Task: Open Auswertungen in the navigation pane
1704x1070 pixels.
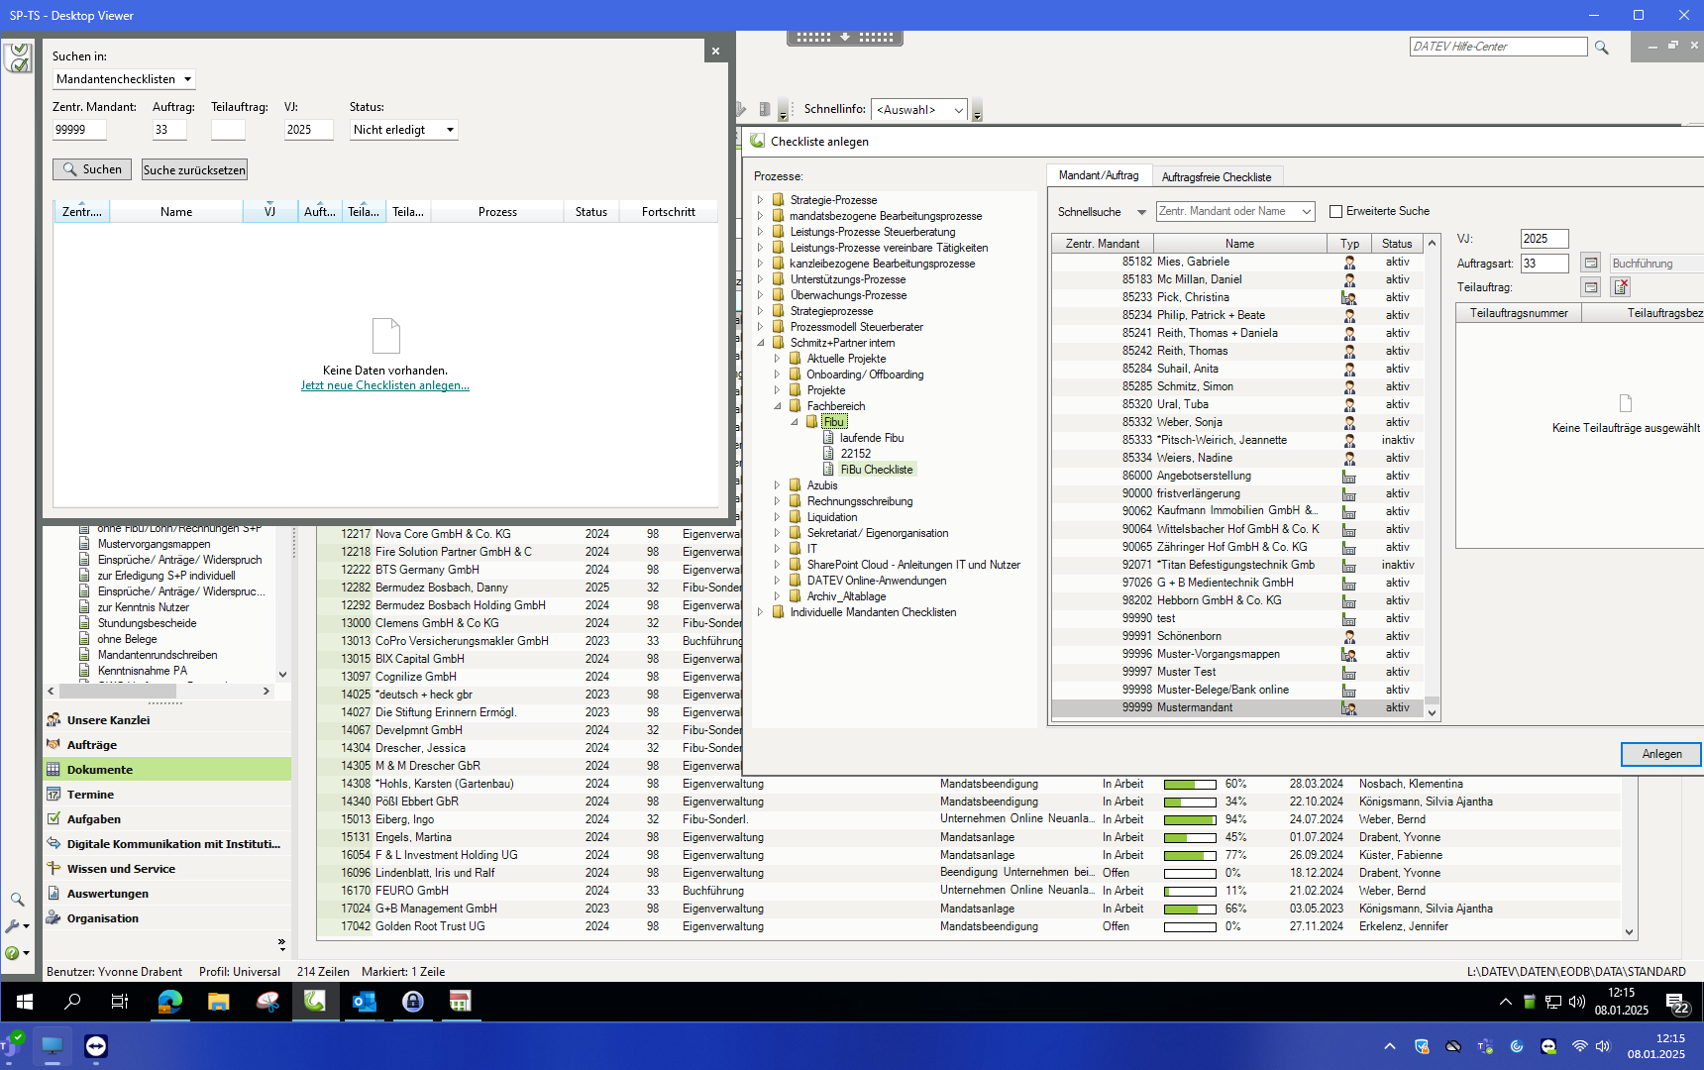Action: coord(107,894)
